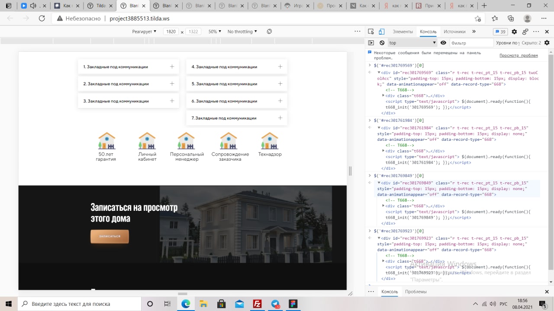Click the taskbar search box
The width and height of the screenshot is (554, 311).
click(80, 304)
